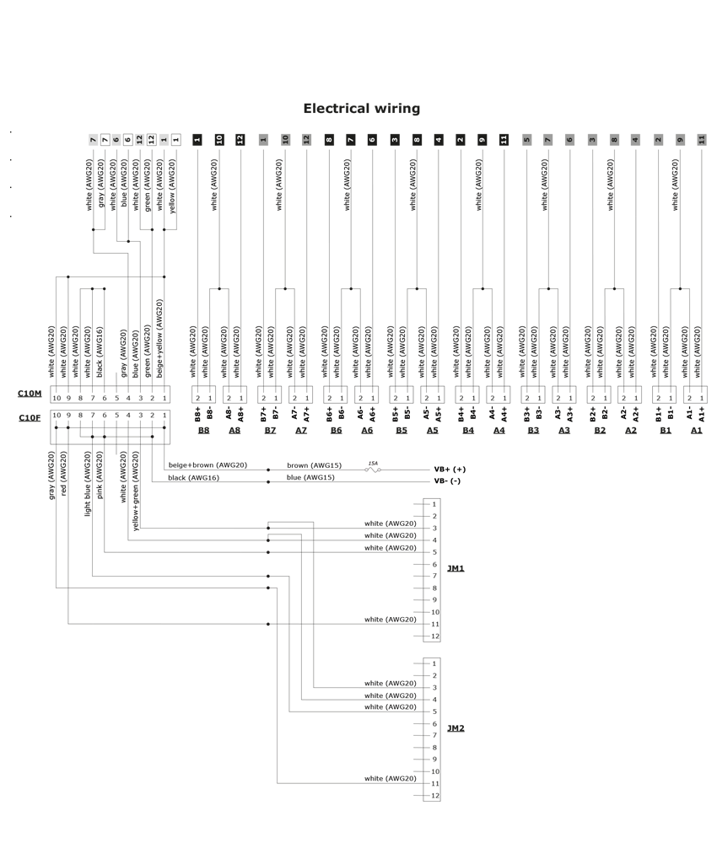Select label 12 between the white header stripes

coord(139,138)
